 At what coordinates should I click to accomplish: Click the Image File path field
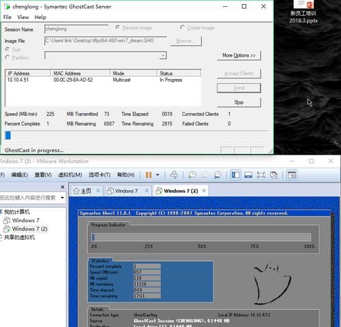(106, 41)
